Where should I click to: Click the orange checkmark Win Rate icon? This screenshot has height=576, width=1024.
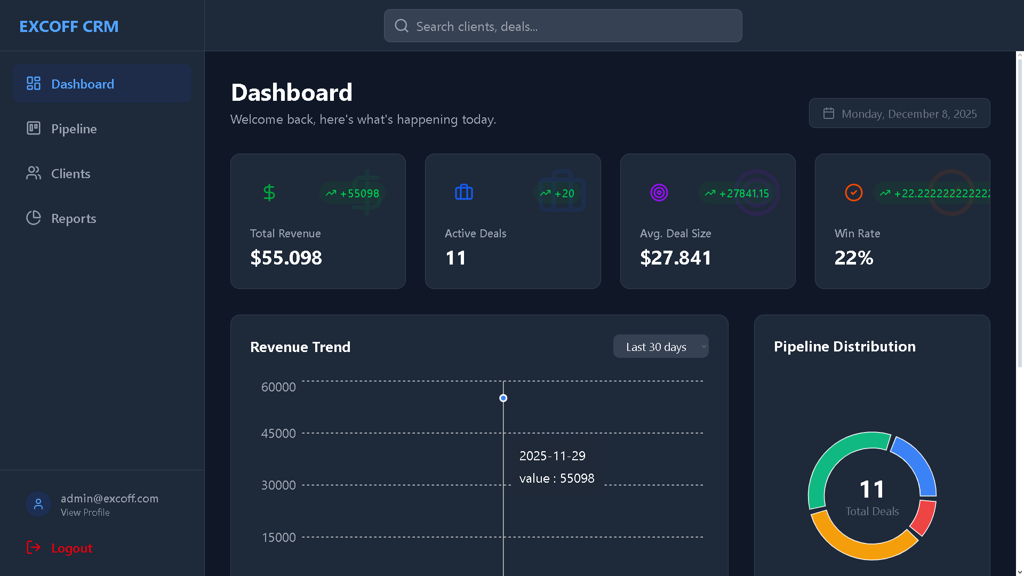[x=853, y=193]
